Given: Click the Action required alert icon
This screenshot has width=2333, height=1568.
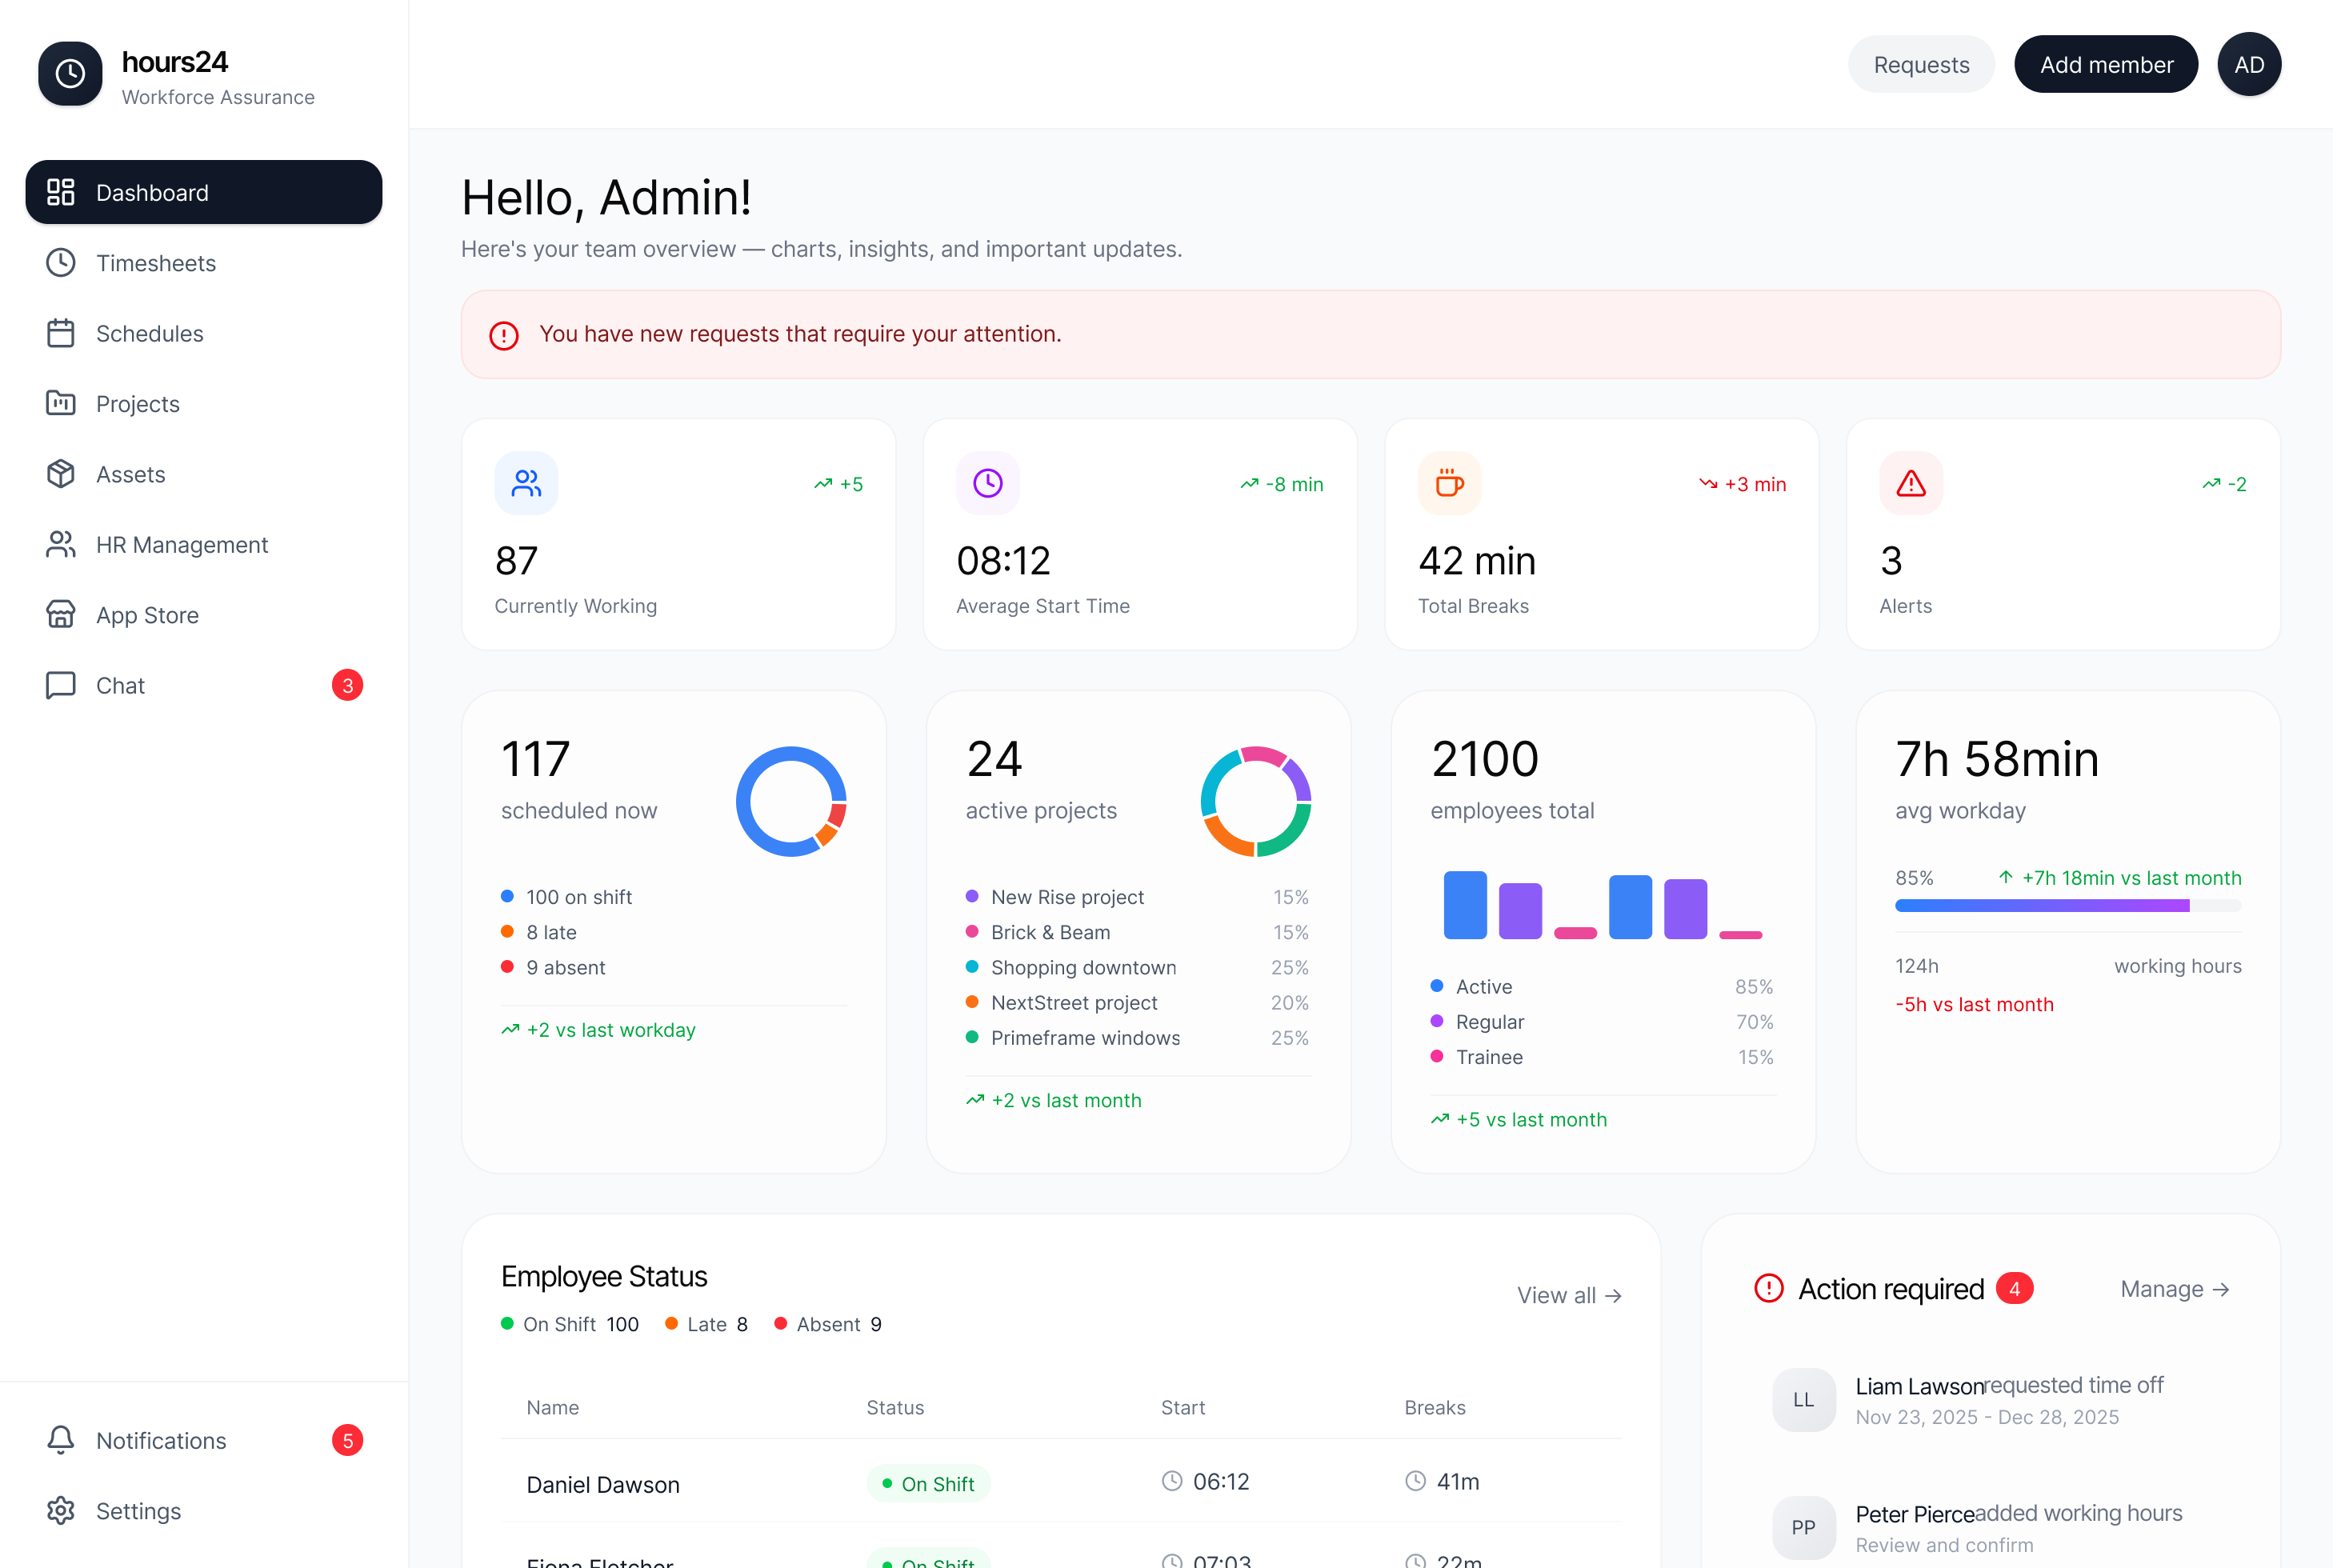Looking at the screenshot, I should coord(1769,1288).
